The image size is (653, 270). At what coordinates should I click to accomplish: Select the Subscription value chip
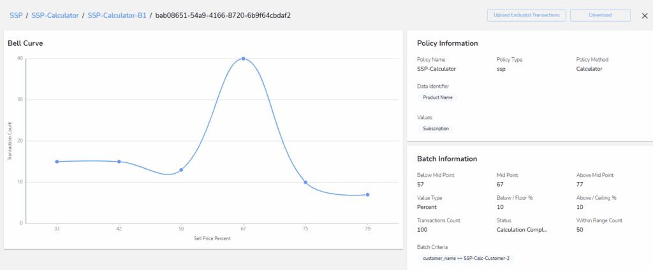pyautogui.click(x=436, y=128)
